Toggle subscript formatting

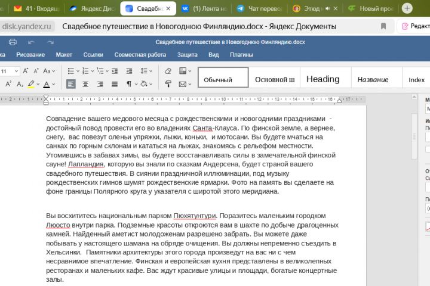(19, 84)
